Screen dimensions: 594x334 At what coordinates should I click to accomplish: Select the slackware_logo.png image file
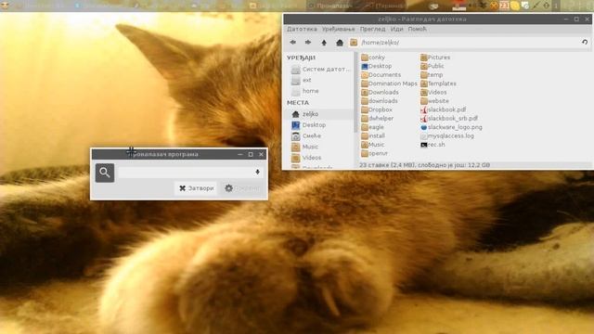coord(451,127)
